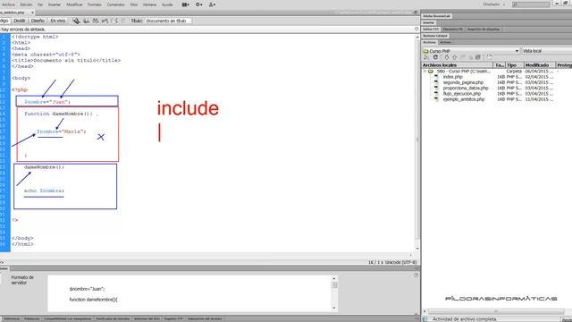Viewport: 572px width, 322px height.
Task: Click the synchronize icon in Files panel
Action: click(478, 57)
